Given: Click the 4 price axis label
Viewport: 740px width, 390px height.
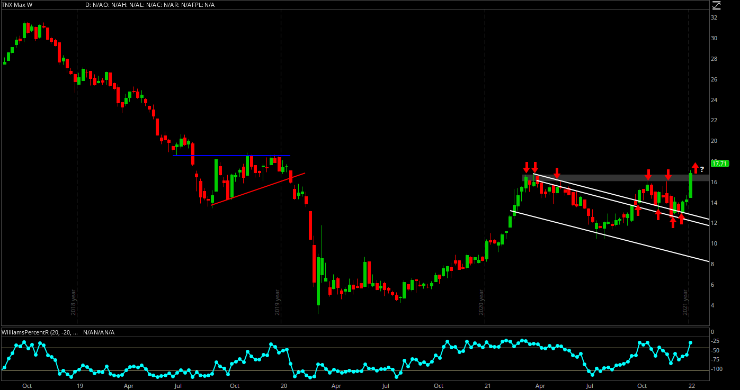Looking at the screenshot, I should (x=714, y=306).
